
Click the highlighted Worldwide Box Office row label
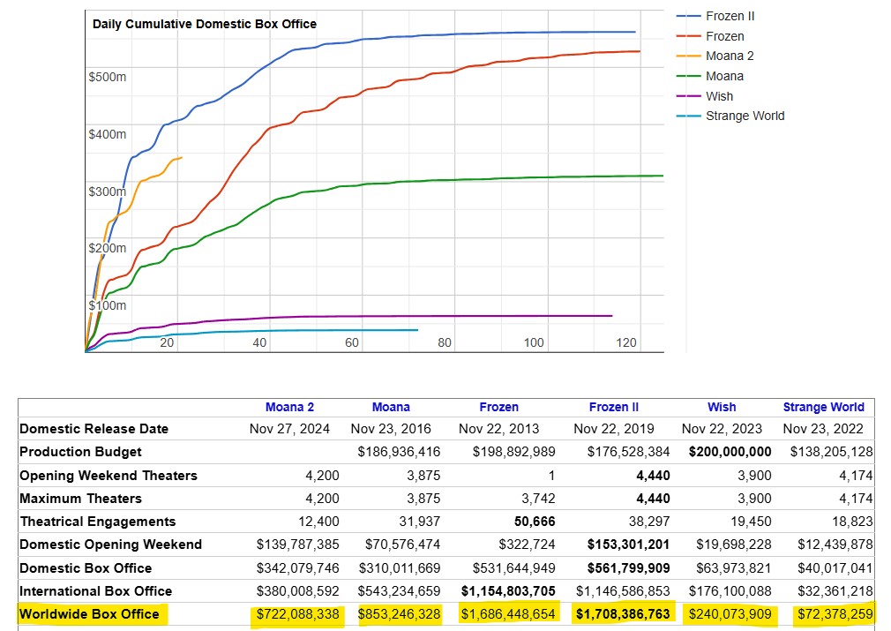coord(89,614)
